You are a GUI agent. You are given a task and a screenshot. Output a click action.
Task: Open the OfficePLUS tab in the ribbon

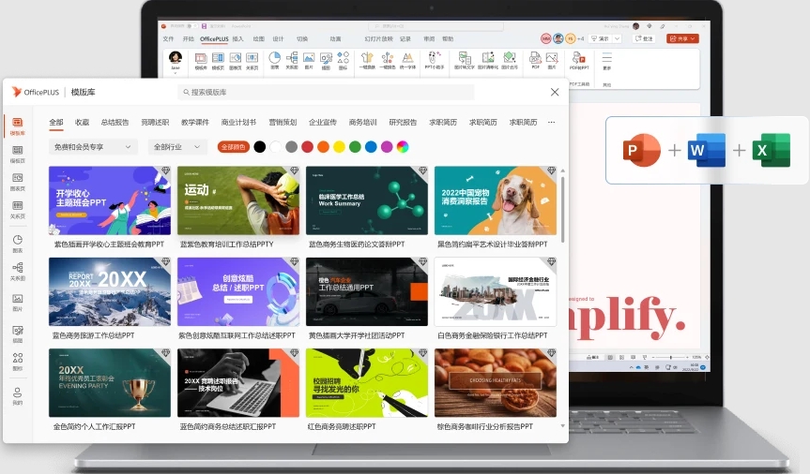click(214, 38)
